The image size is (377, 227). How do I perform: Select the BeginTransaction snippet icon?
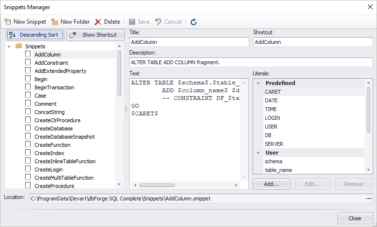tap(28, 87)
